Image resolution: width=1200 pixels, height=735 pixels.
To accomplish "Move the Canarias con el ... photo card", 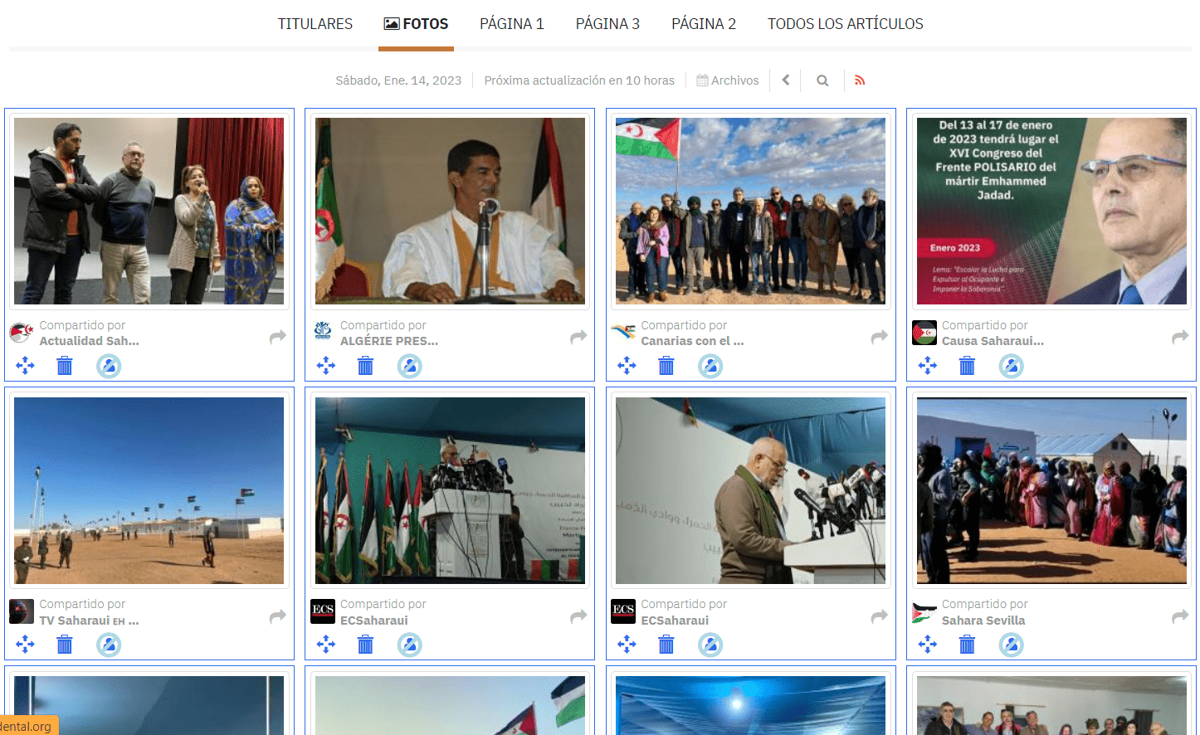I will (x=627, y=365).
